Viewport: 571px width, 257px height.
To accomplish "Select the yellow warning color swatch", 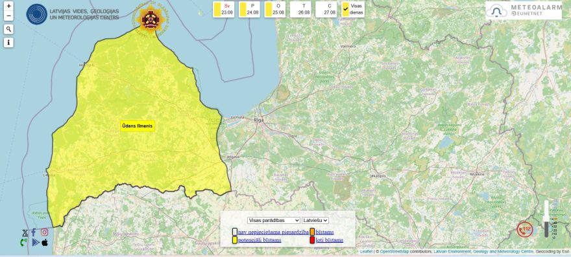I will pyautogui.click(x=235, y=240).
